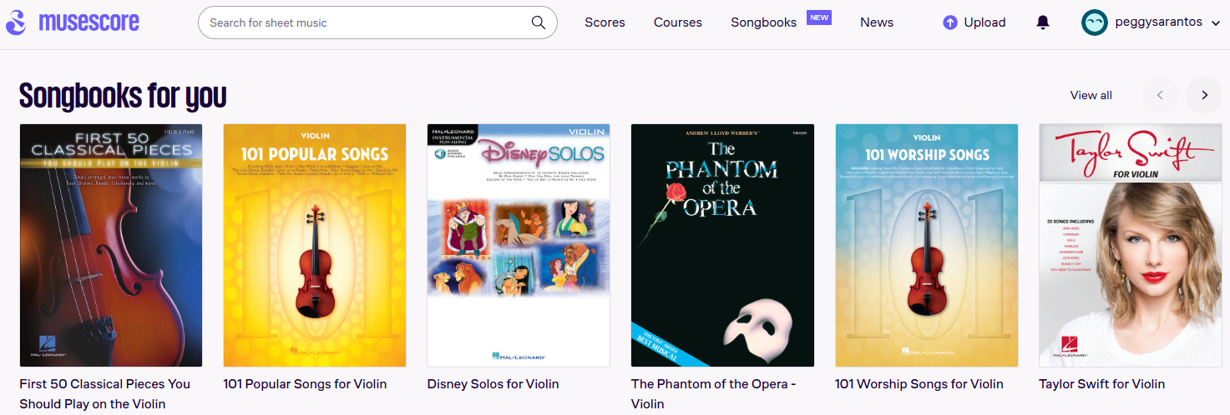Click the Upload arrow icon
This screenshot has width=1230, height=415.
tap(949, 22)
